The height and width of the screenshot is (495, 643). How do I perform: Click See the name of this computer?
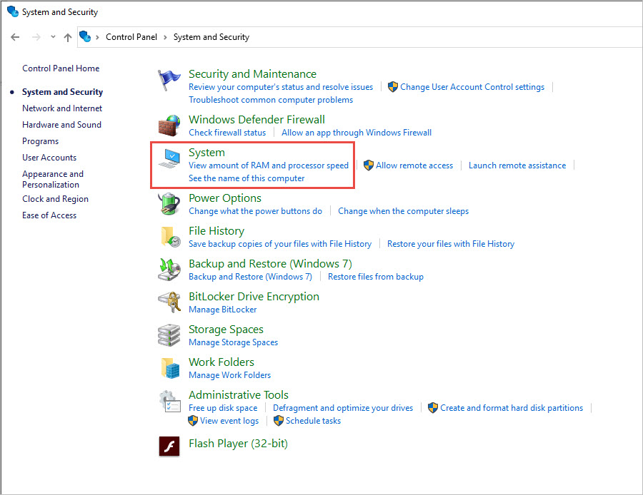(x=246, y=178)
